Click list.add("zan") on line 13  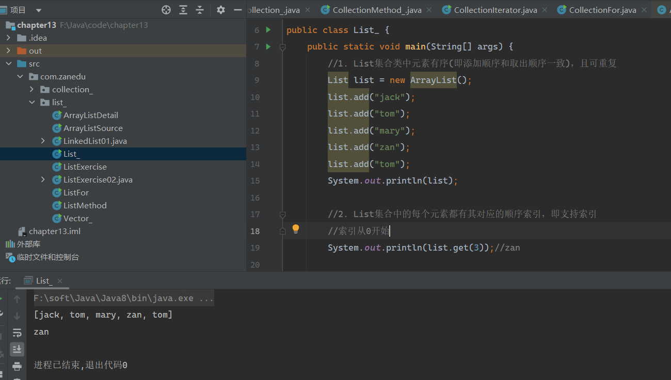click(x=369, y=147)
